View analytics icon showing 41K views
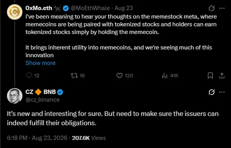Screen dimensions: 231x148 click(x=165, y=76)
